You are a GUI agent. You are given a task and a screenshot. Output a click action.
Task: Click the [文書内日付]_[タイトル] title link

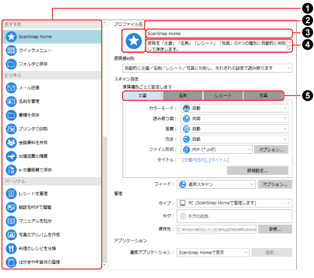coord(205,160)
